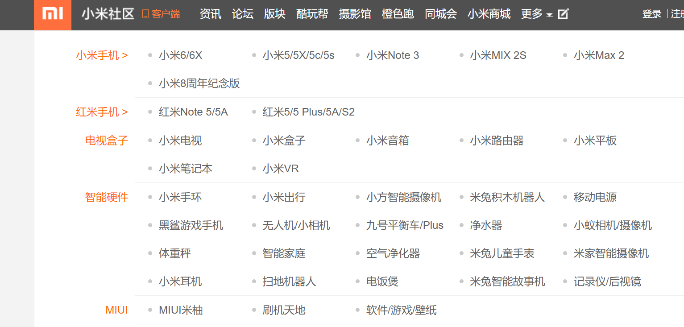Open the 无人机/小相机 board
The height and width of the screenshot is (327, 684).
[296, 225]
